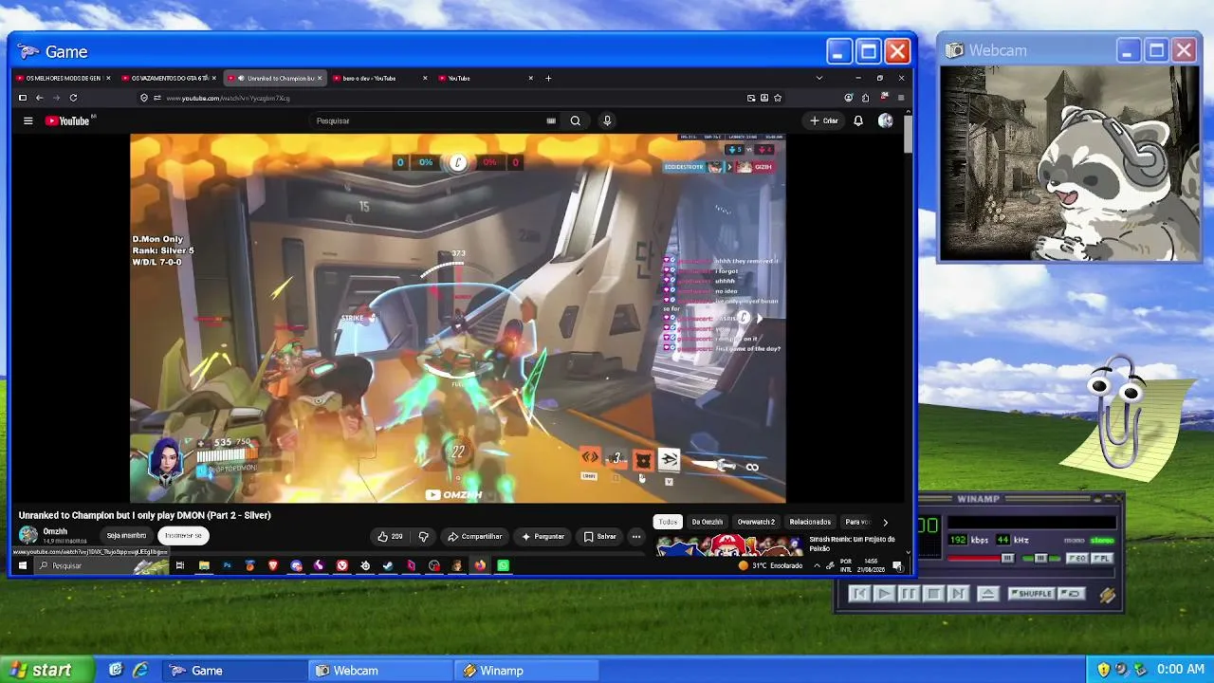Image resolution: width=1214 pixels, height=683 pixels.
Task: Like the video with thumbs up
Action: (x=390, y=537)
